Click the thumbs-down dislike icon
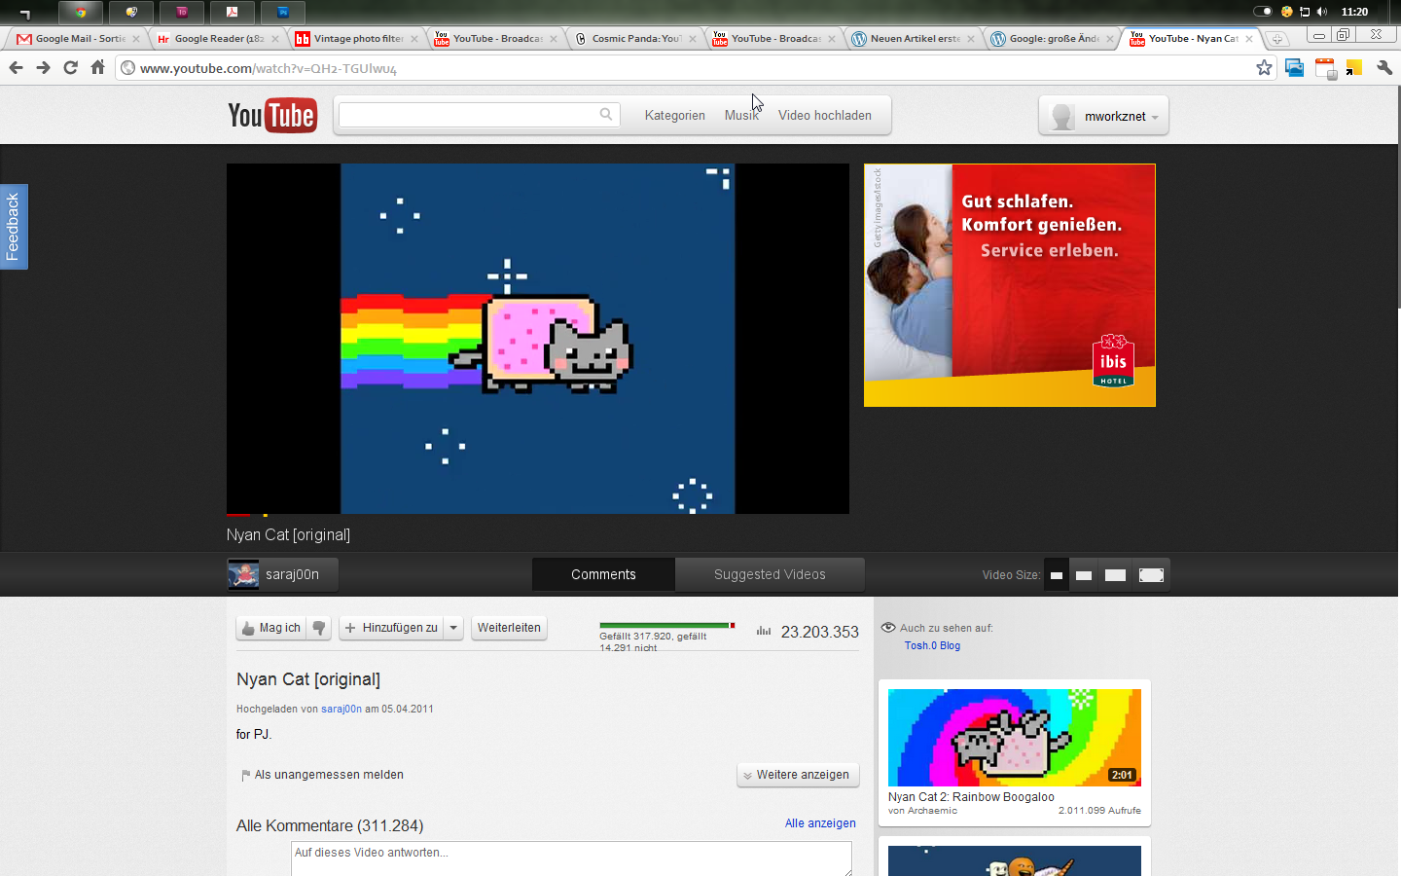Screen dimensions: 1401x876 pyautogui.click(x=319, y=629)
